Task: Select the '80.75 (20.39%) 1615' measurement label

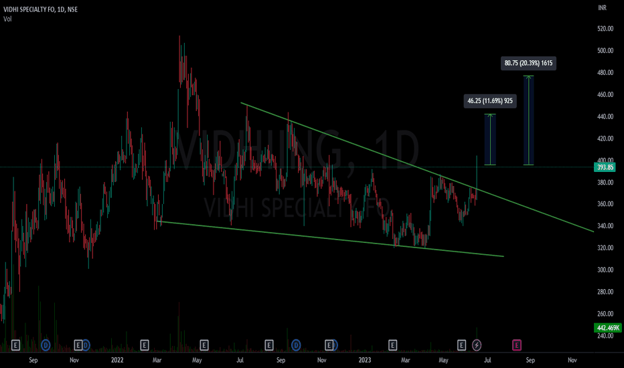Action: 528,63
